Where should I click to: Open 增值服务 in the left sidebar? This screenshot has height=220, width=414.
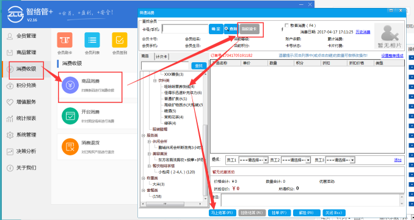(26, 102)
